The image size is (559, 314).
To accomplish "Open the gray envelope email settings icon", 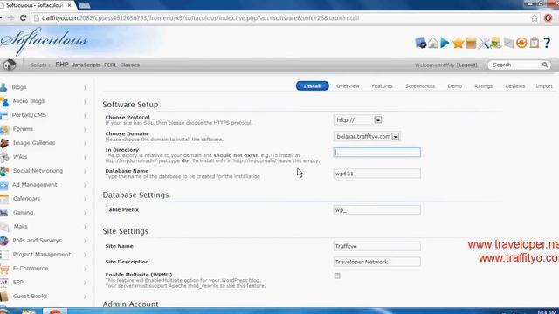I will pos(508,43).
